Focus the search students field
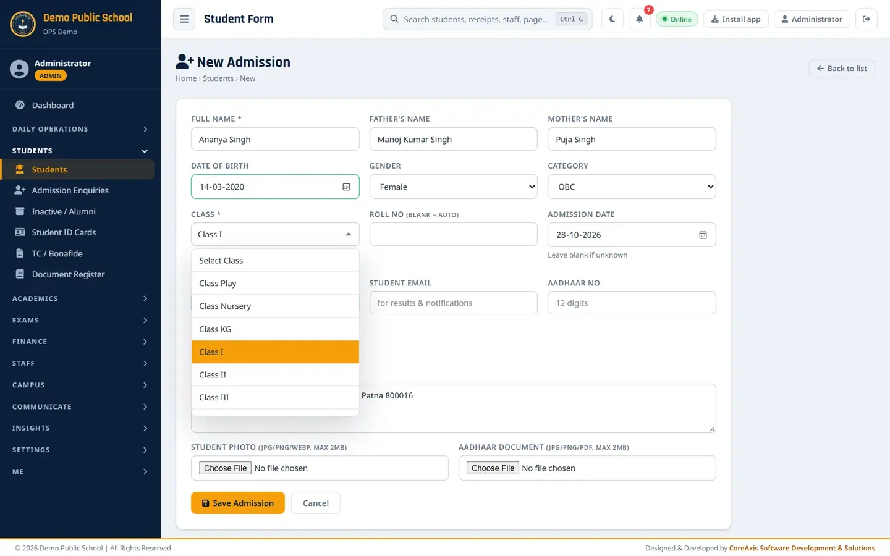The image size is (890, 556). pyautogui.click(x=488, y=19)
